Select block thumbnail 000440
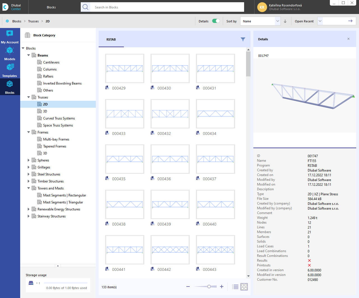 coord(216,204)
